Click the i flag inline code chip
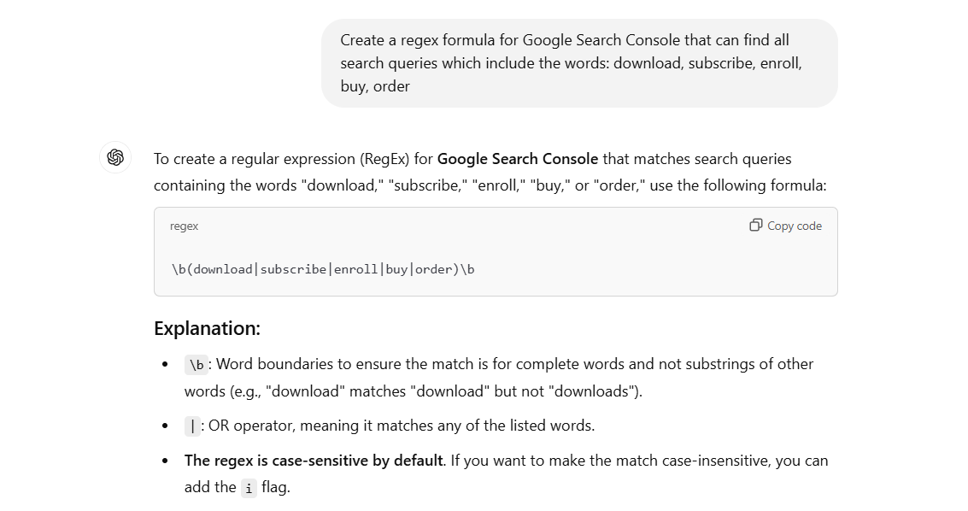This screenshot has height=511, width=968. click(249, 488)
